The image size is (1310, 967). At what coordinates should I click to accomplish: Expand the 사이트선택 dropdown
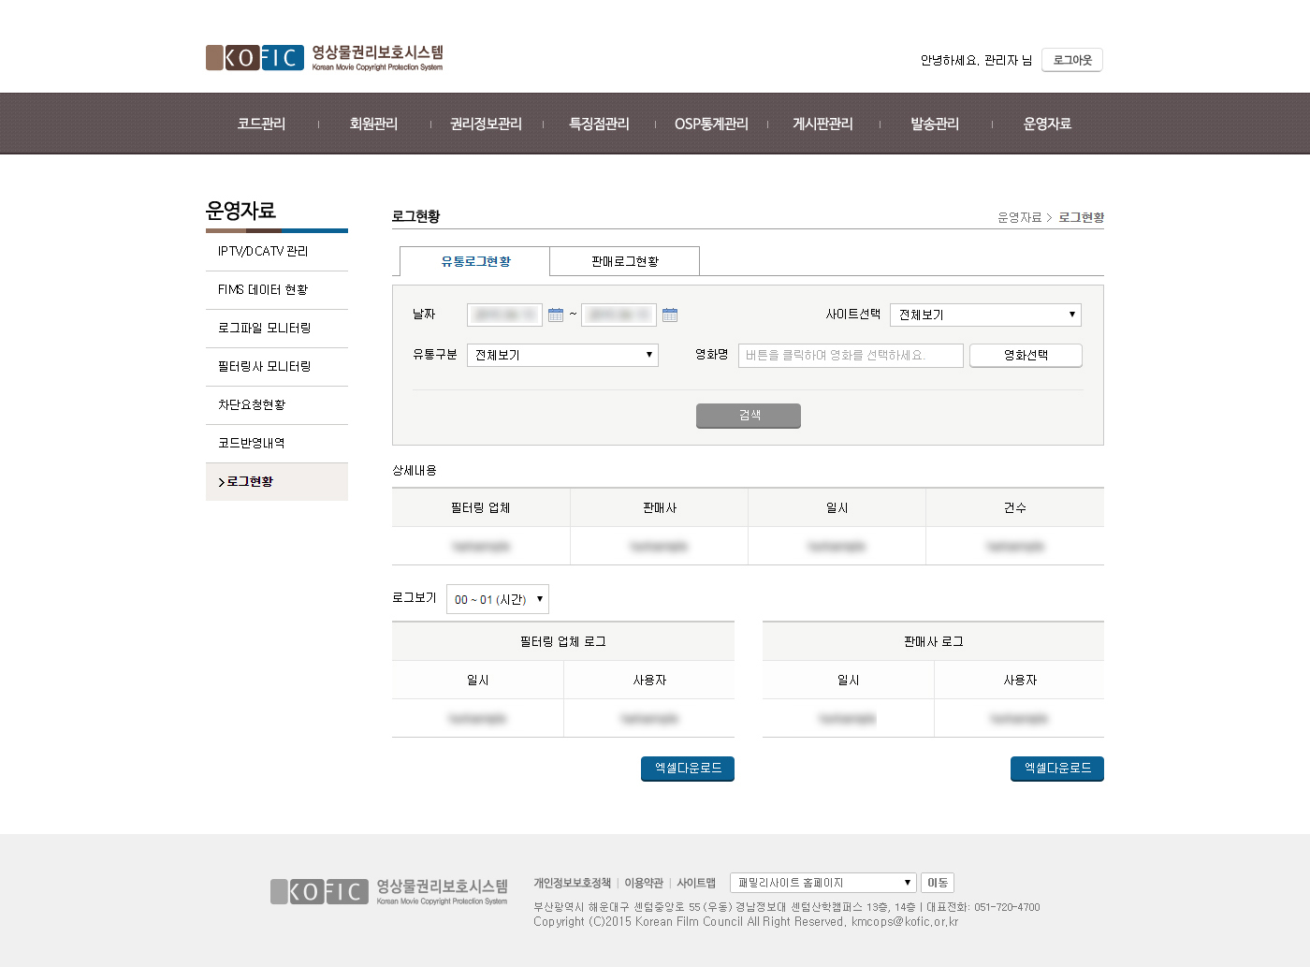pyautogui.click(x=984, y=315)
